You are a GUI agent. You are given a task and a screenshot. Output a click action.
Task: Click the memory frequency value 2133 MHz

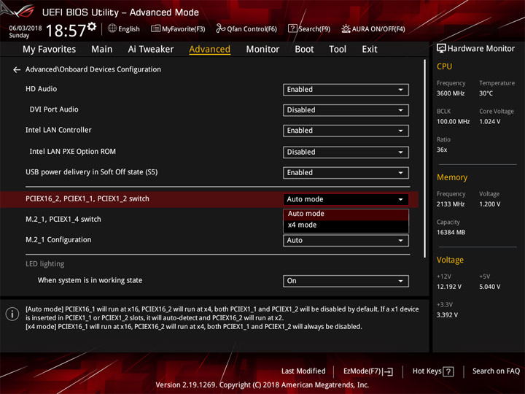coord(451,204)
